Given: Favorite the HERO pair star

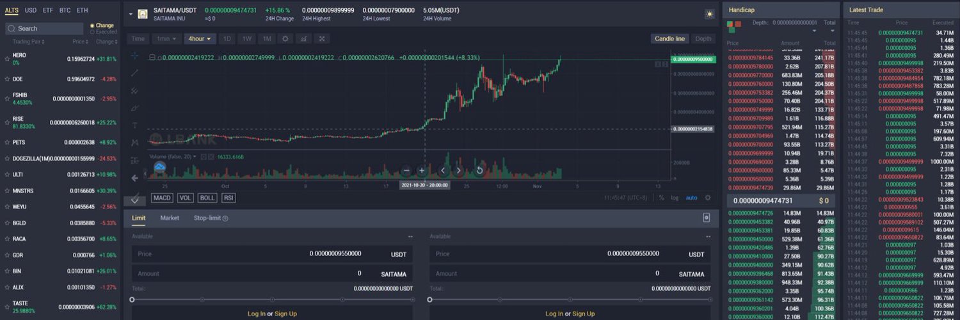Looking at the screenshot, I should (7, 59).
